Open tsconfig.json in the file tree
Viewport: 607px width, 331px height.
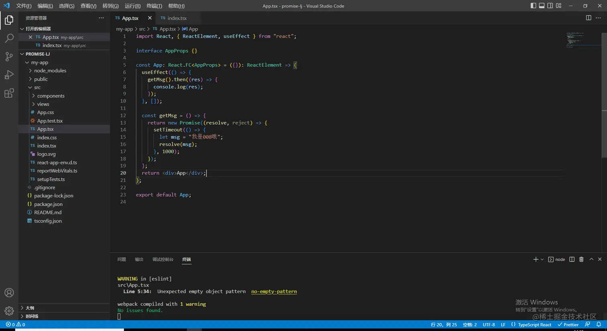(x=64, y=221)
